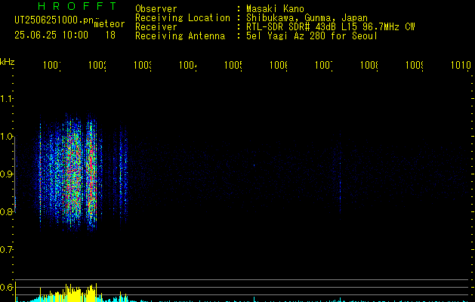Click the 1007 time axis tick label
Image resolution: width=475 pixels, height=302 pixels.
[324, 65]
